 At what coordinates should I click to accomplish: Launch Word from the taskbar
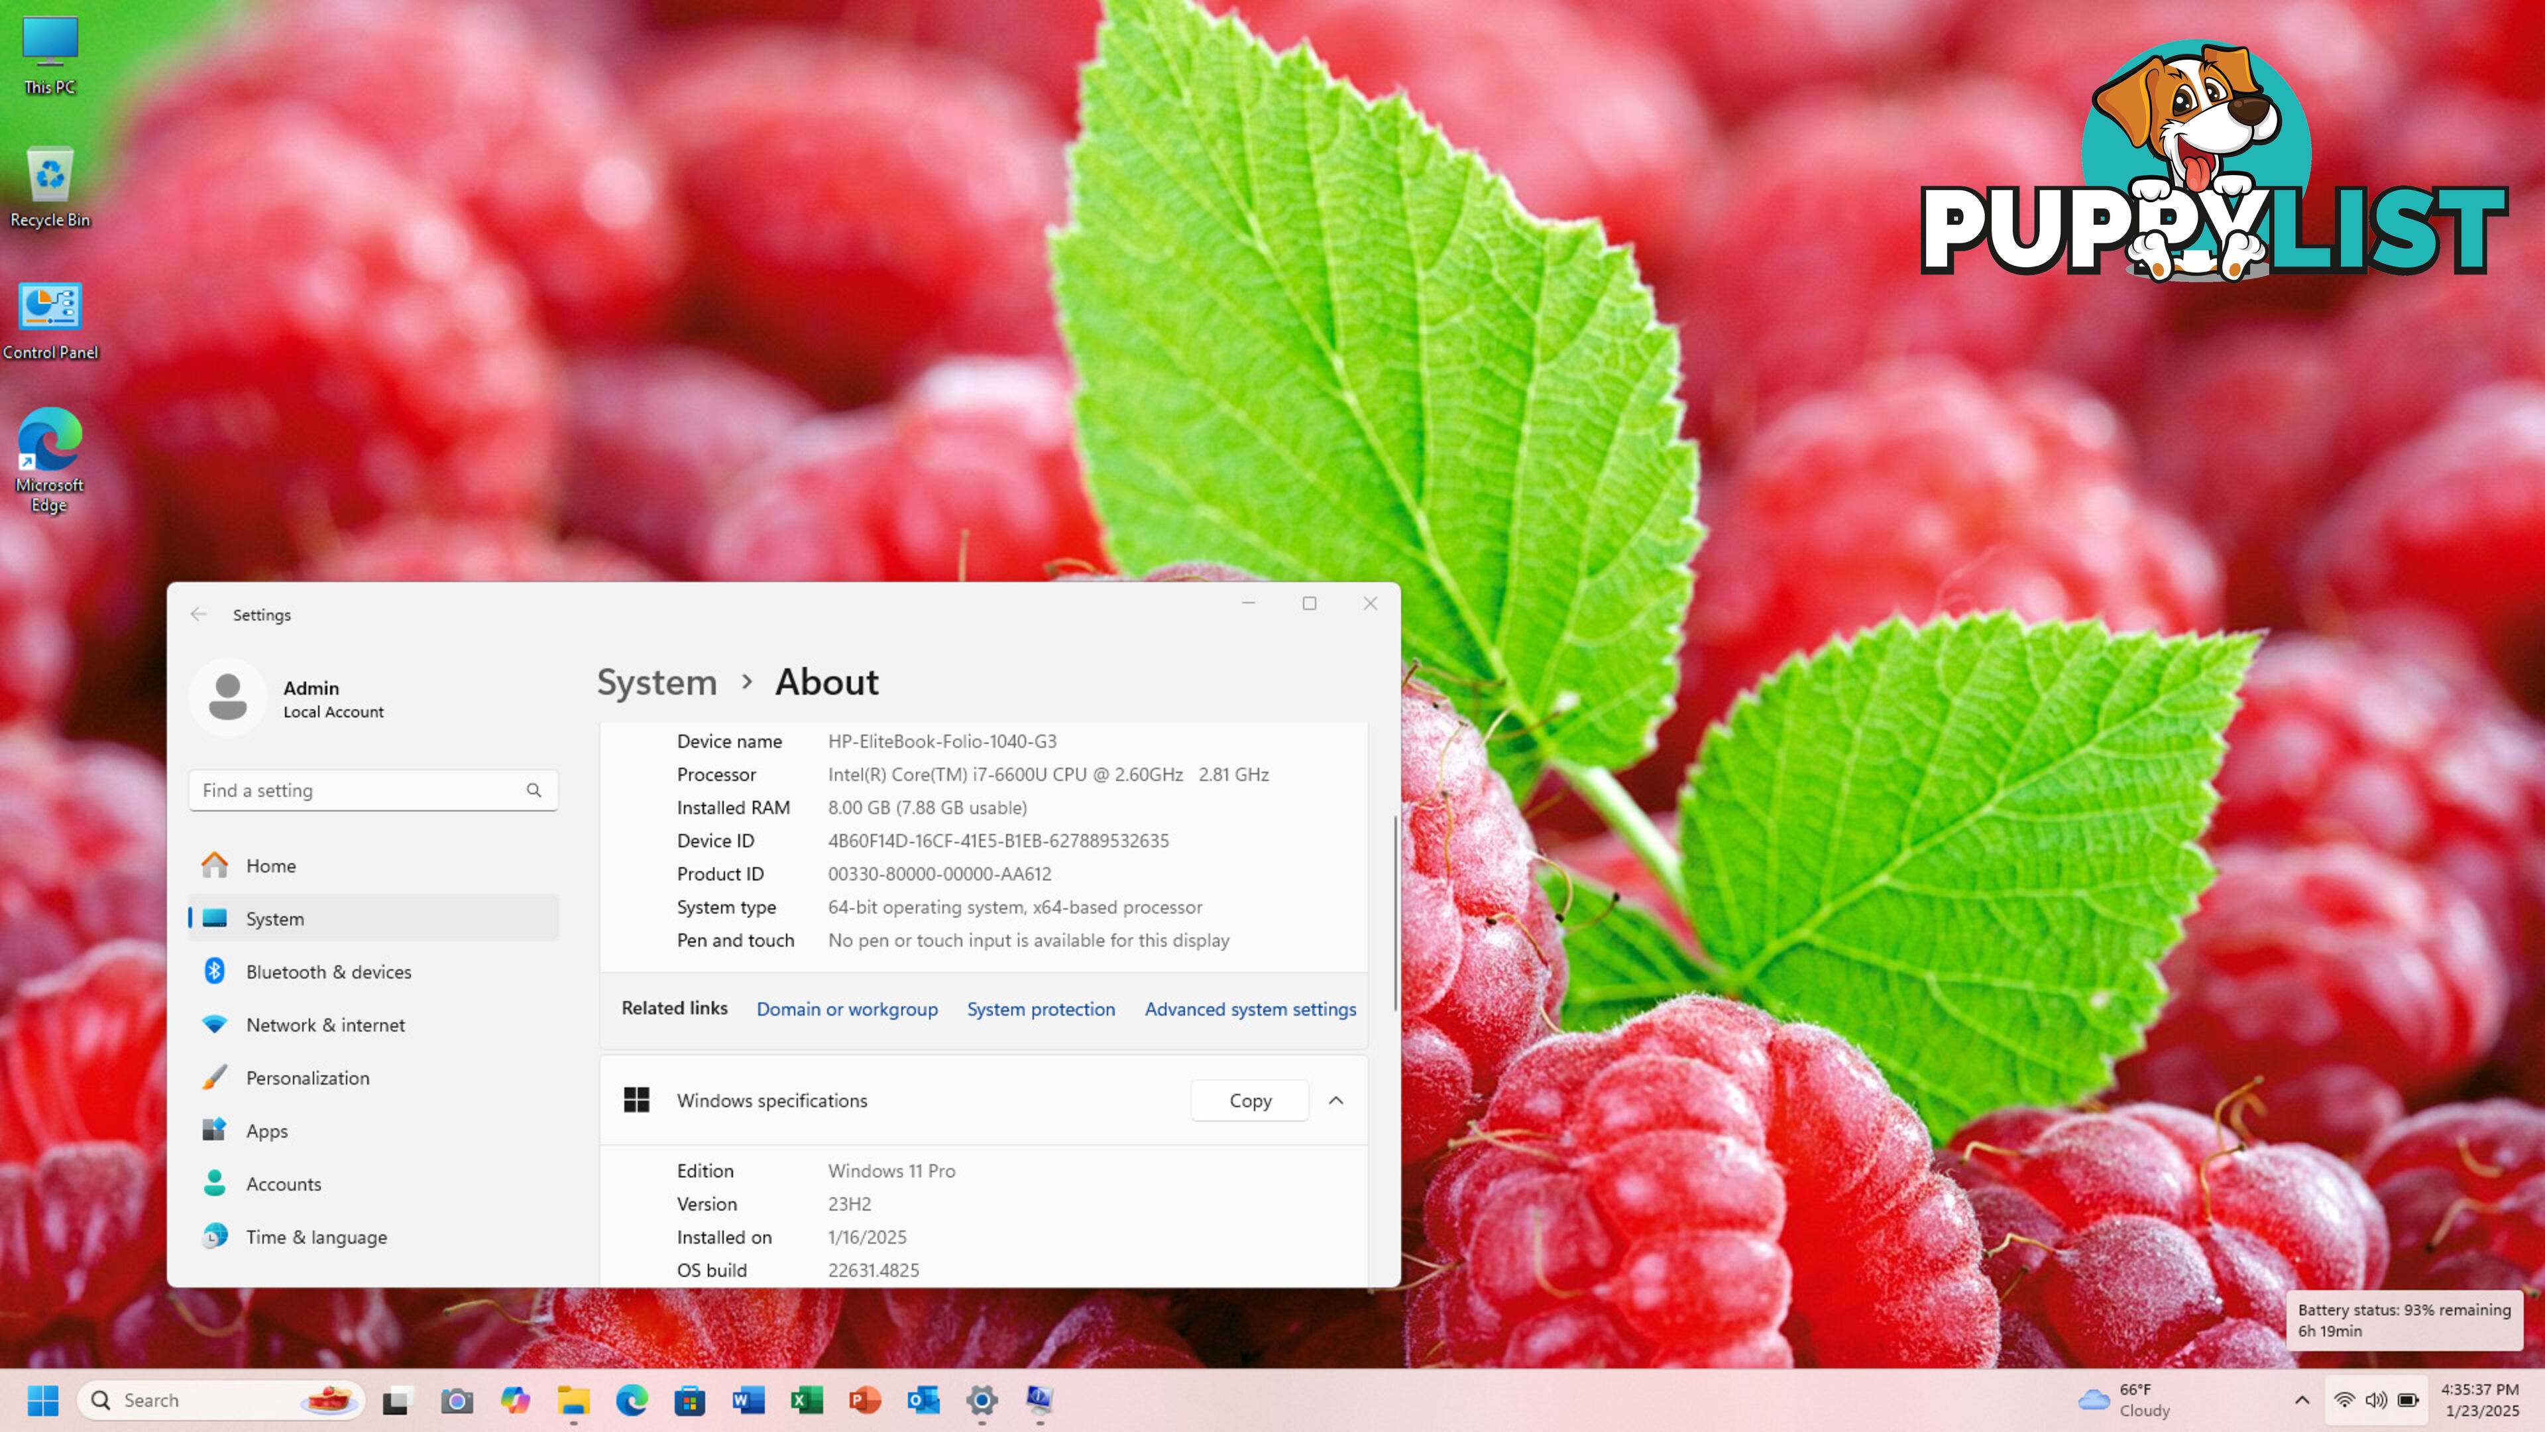(x=748, y=1400)
